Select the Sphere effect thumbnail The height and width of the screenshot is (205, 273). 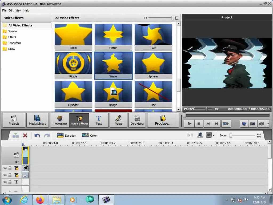pos(153,66)
